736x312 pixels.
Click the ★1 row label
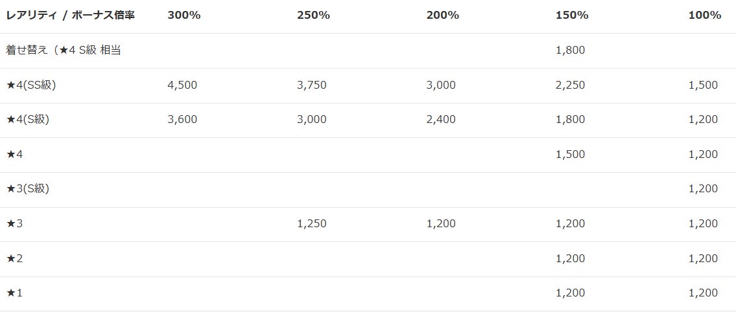click(14, 293)
